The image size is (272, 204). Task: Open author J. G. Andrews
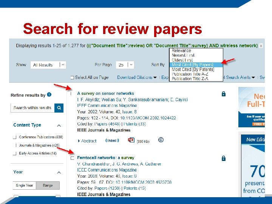coord(125,164)
